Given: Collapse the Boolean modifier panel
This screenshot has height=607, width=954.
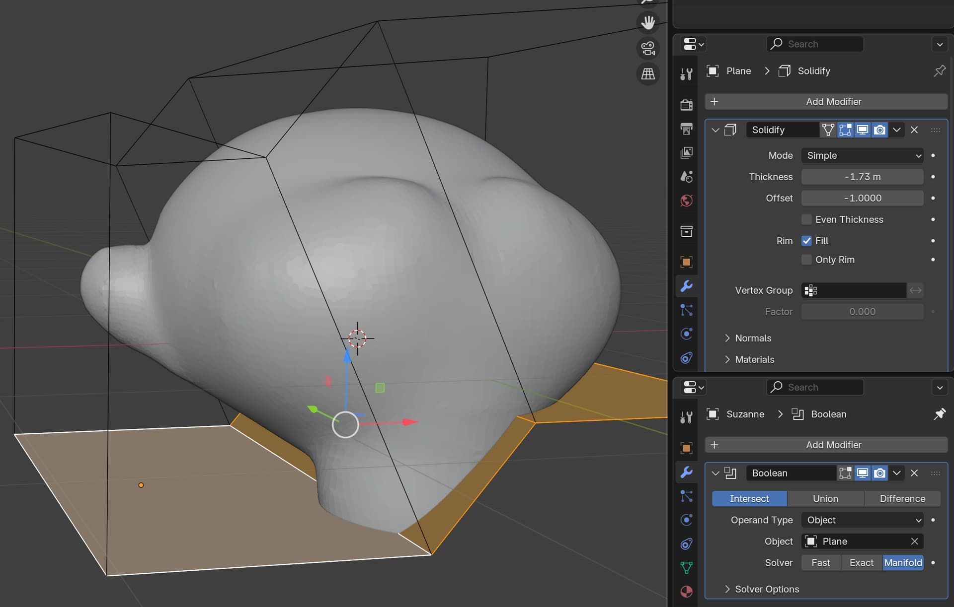Looking at the screenshot, I should (x=715, y=473).
